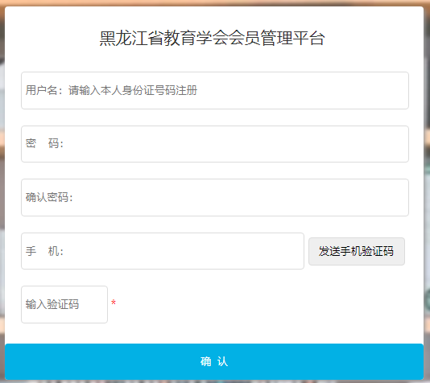This screenshot has width=430, height=383.
Task: Click the red required asterisk mark
Action: pyautogui.click(x=114, y=303)
